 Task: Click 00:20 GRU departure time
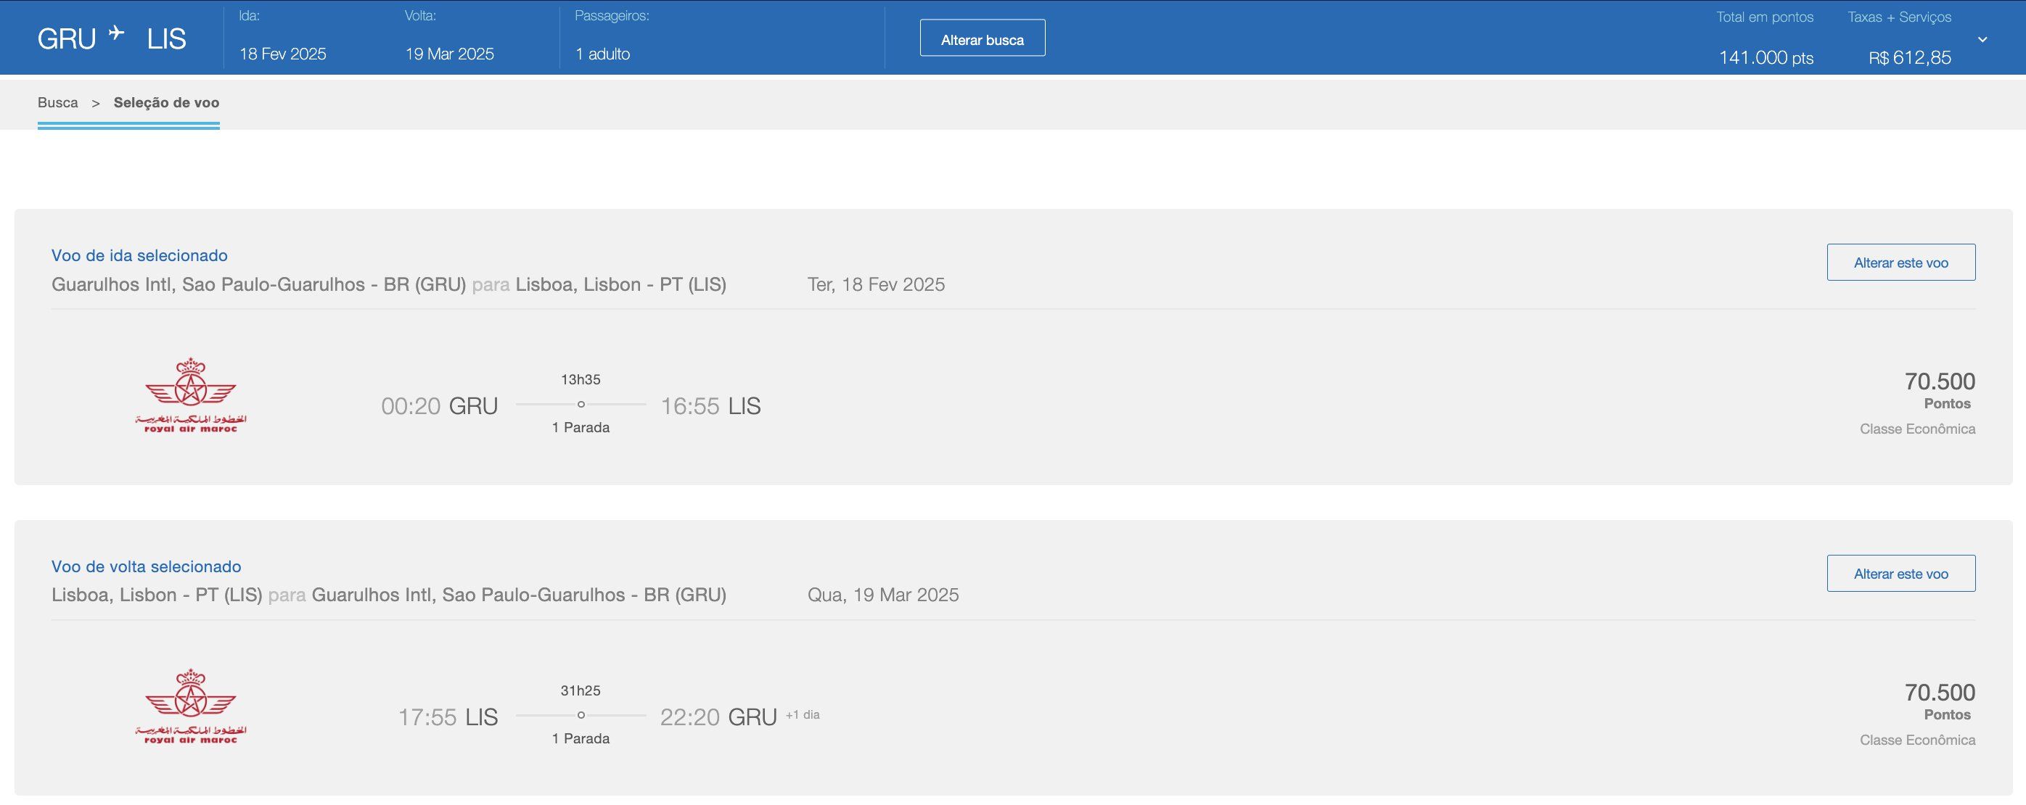click(x=440, y=405)
